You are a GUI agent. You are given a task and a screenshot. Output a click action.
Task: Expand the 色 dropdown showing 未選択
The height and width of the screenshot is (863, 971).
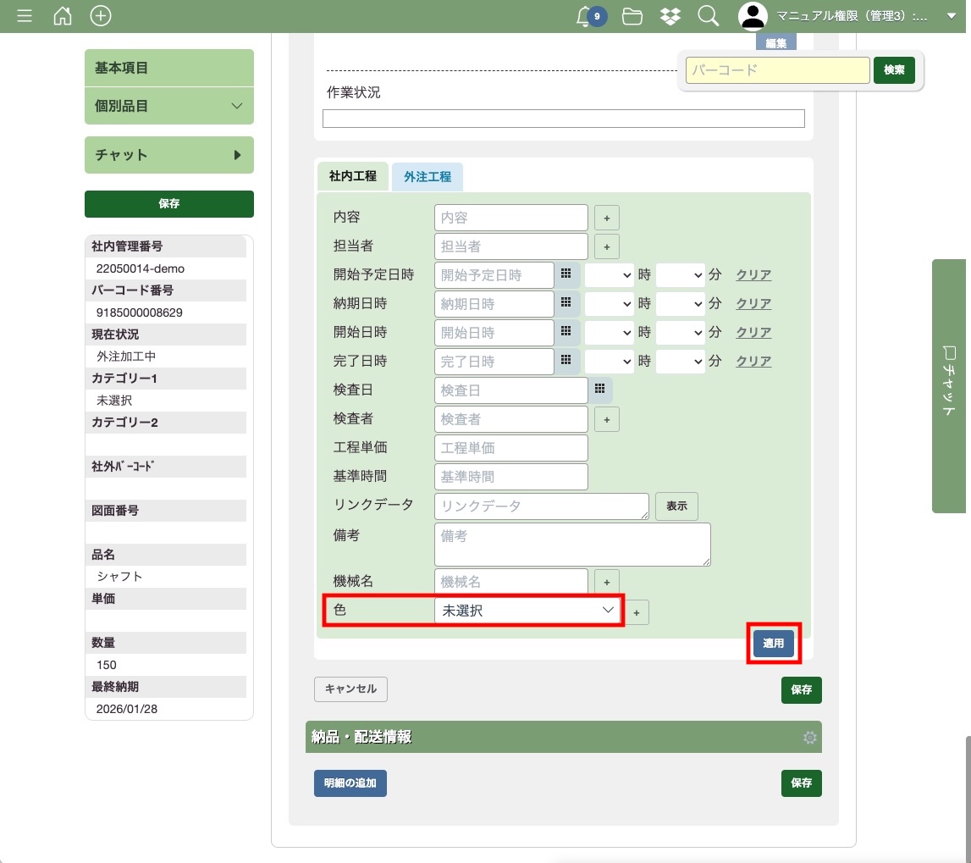coord(527,611)
